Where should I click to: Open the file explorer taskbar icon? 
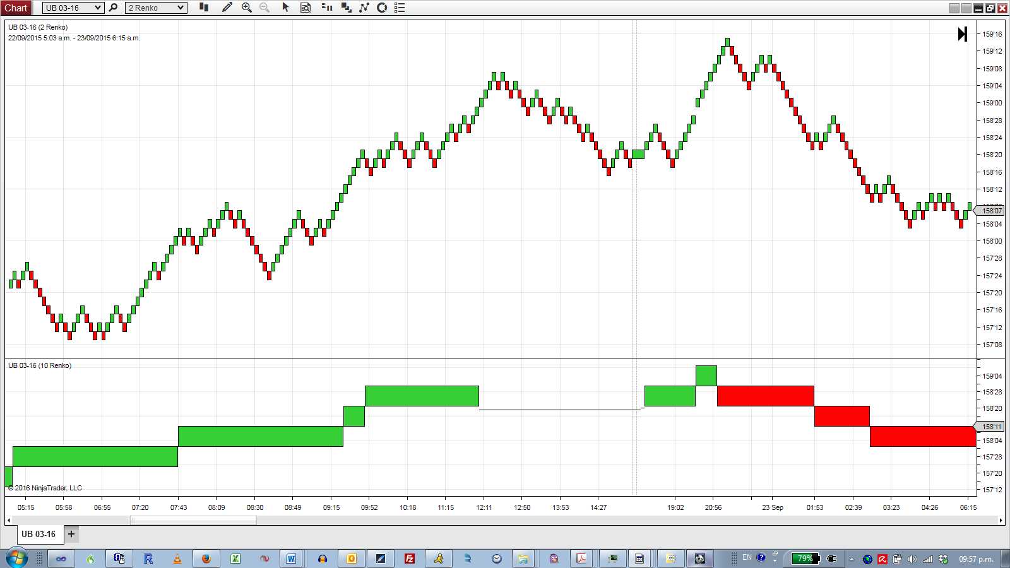(x=523, y=559)
